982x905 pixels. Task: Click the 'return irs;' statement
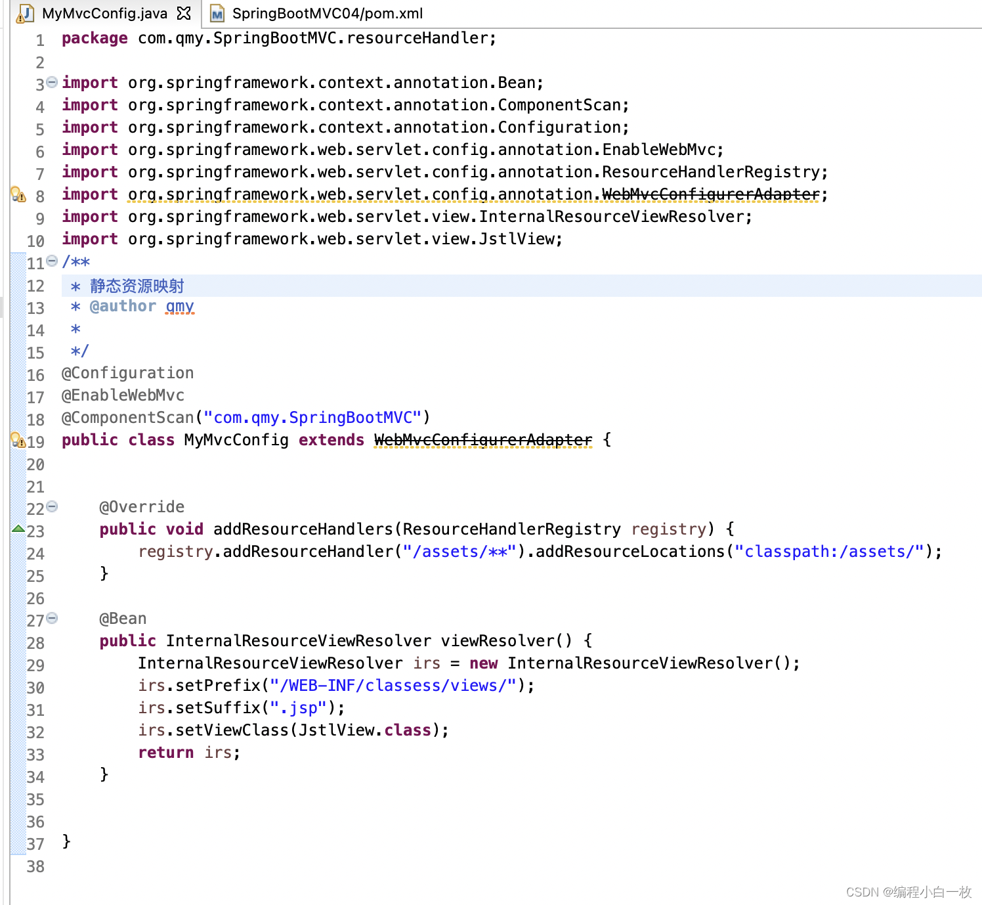tap(189, 753)
